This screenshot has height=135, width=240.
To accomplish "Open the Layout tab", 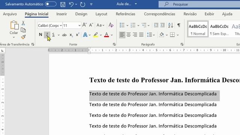I will pos(101,14).
